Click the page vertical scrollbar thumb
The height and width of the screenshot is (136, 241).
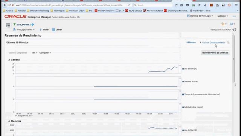coord(233,59)
